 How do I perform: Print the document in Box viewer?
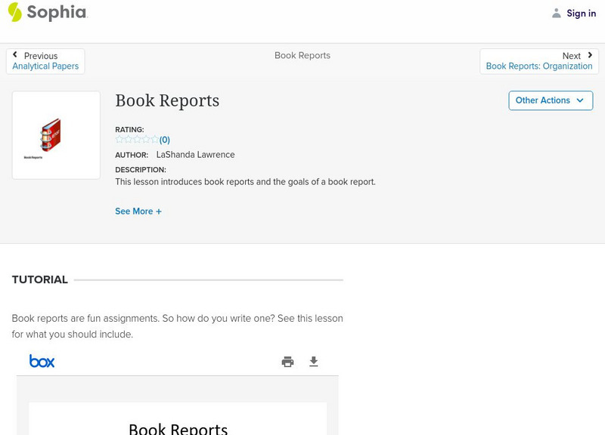[x=287, y=362]
